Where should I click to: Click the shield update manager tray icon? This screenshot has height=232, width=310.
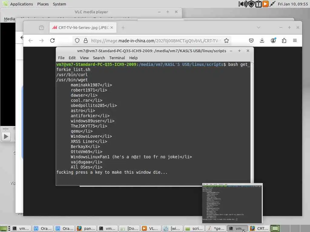pyautogui.click(x=251, y=4)
